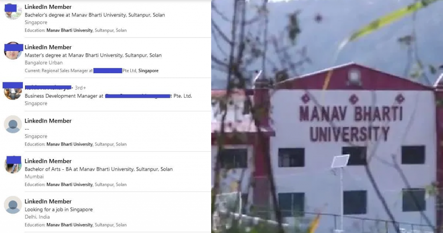This screenshot has width=443, height=233.
Task: Click 'Manav Bharti University' education in the Delhi result
Action: point(70,225)
